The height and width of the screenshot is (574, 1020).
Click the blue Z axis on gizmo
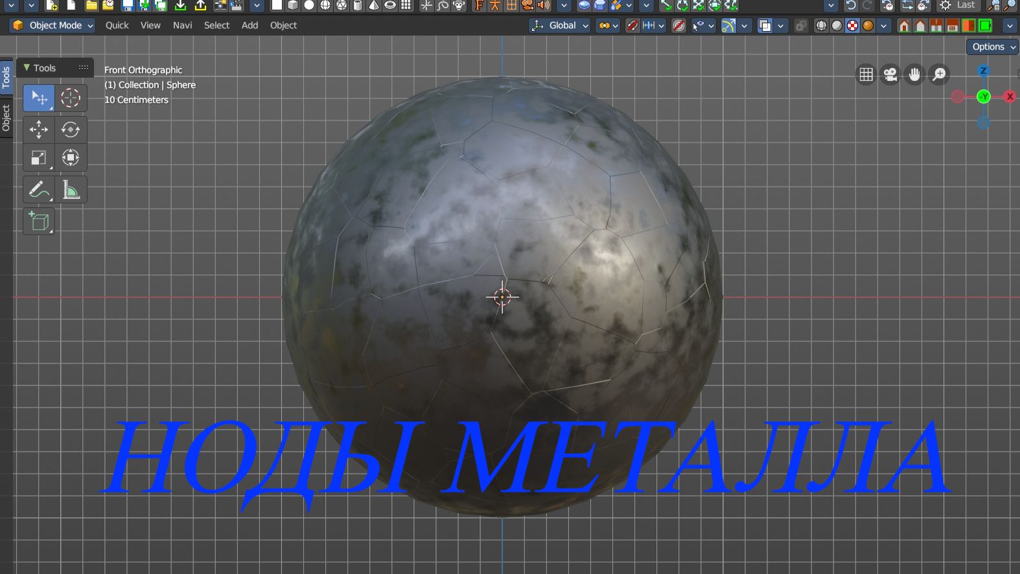(984, 71)
